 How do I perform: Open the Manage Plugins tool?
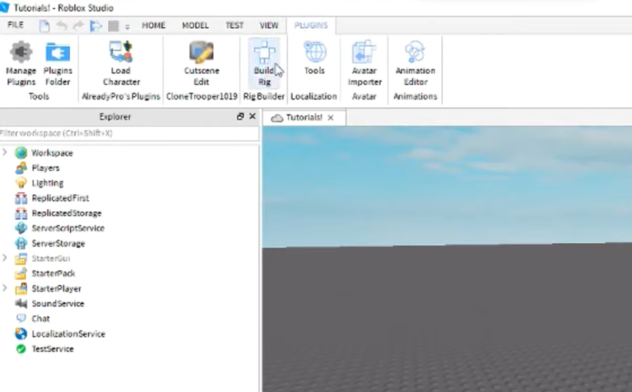[x=21, y=63]
